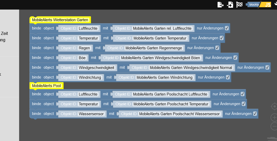Switch the blockly/JS code view toggle
The image size is (277, 141).
tap(258, 5)
